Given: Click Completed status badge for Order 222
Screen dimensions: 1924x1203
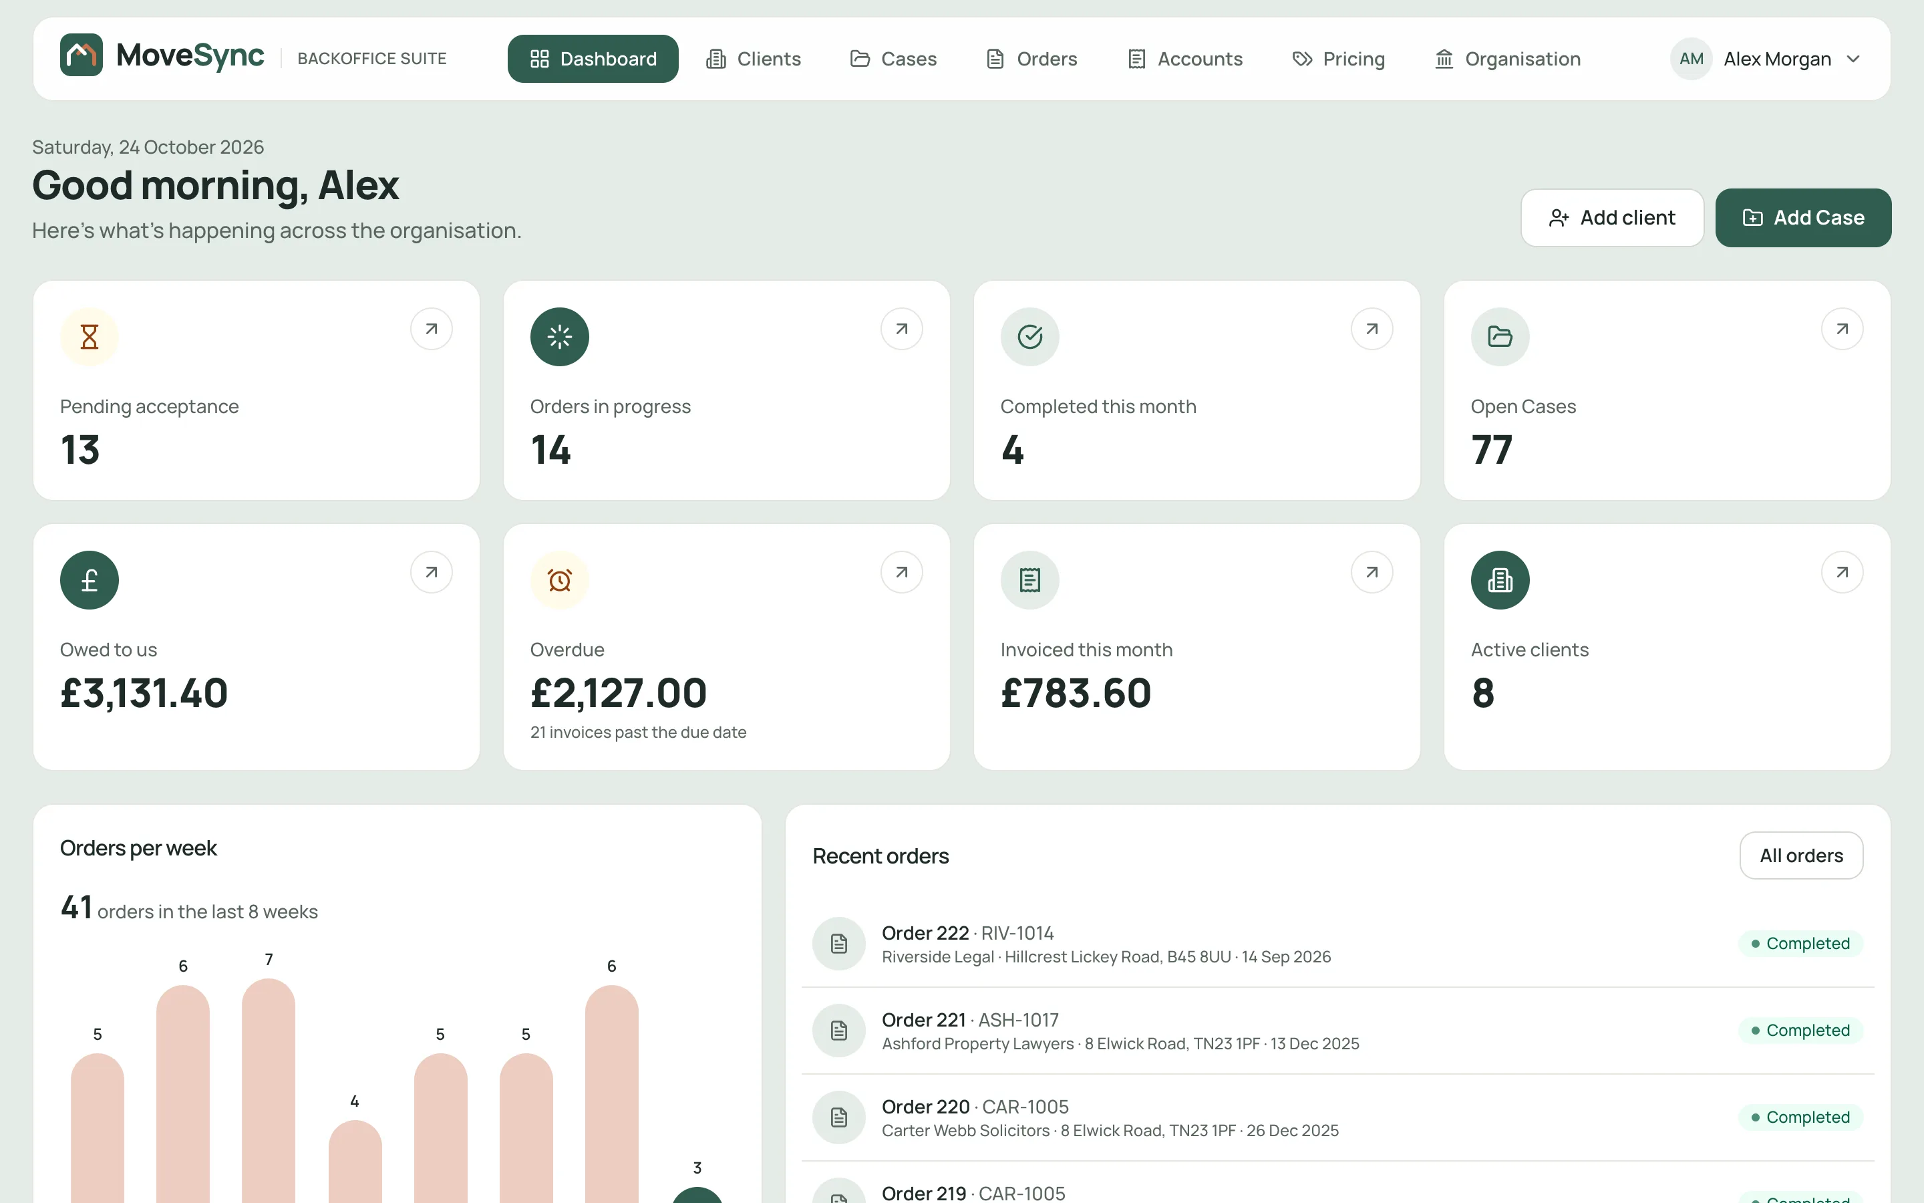Looking at the screenshot, I should point(1800,944).
